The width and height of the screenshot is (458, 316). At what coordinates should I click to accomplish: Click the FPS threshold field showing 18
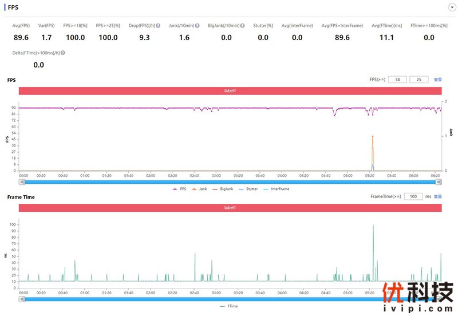click(x=397, y=80)
